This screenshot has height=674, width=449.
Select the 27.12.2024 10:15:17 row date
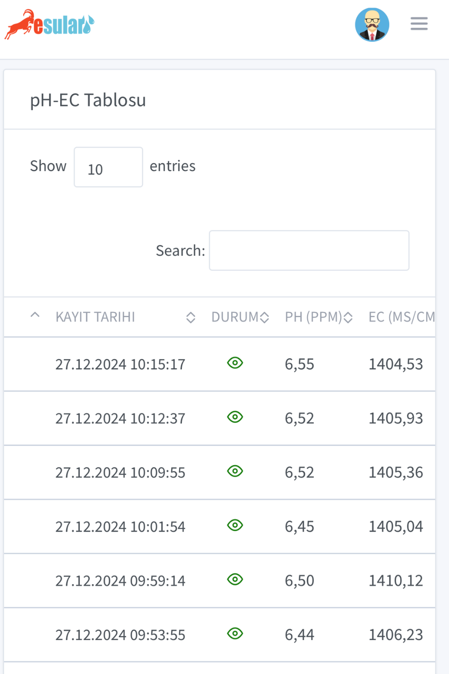(x=120, y=364)
